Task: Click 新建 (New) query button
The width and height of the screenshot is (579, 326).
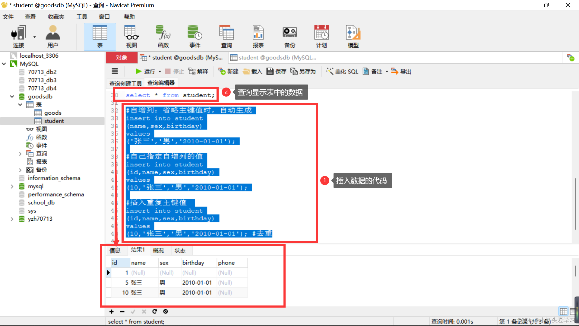Action: [228, 72]
